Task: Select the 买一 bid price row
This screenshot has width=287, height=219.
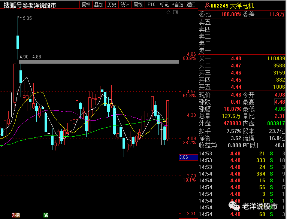Action: point(242,59)
